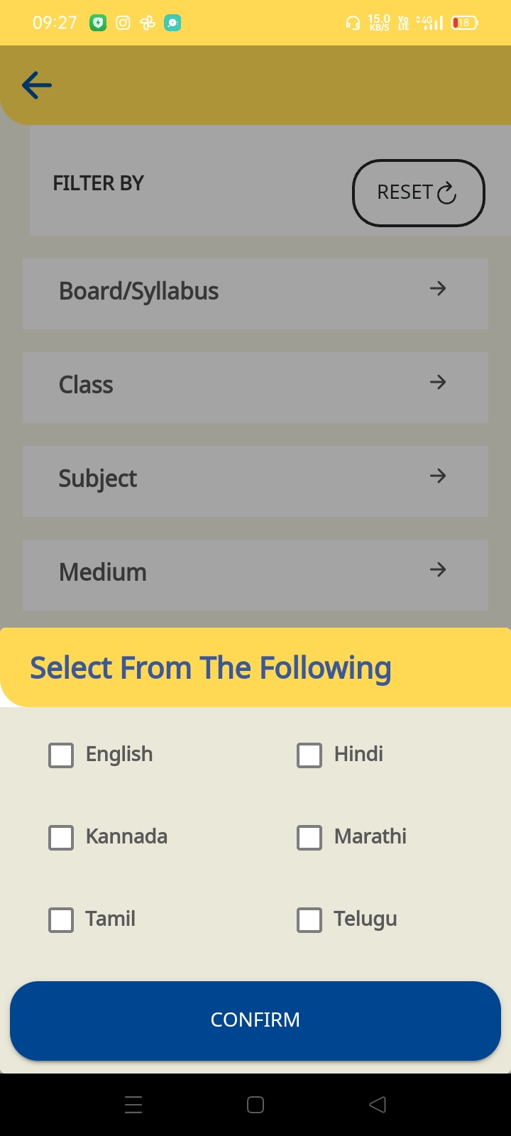Image resolution: width=511 pixels, height=1136 pixels.
Task: Check the English checkbox
Action: tap(61, 755)
